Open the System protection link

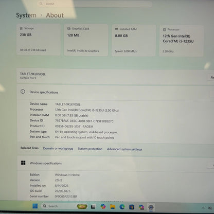tap(90, 149)
